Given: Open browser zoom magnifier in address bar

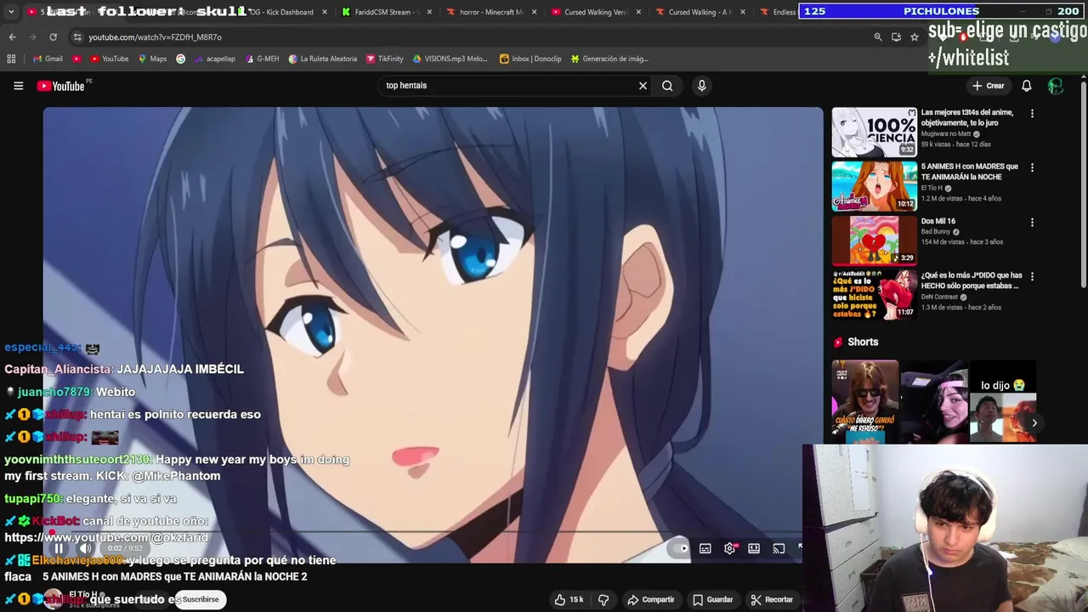Looking at the screenshot, I should tap(877, 37).
